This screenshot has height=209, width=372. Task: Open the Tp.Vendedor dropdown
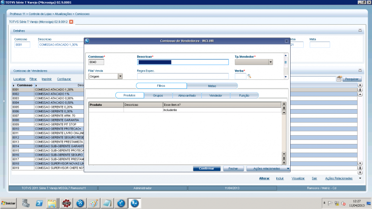tap(271, 62)
